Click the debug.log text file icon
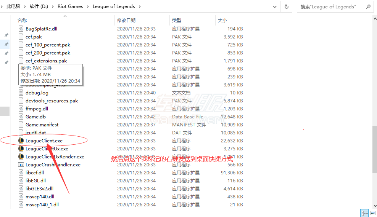Image resolution: width=377 pixels, height=217 pixels. coord(21,93)
